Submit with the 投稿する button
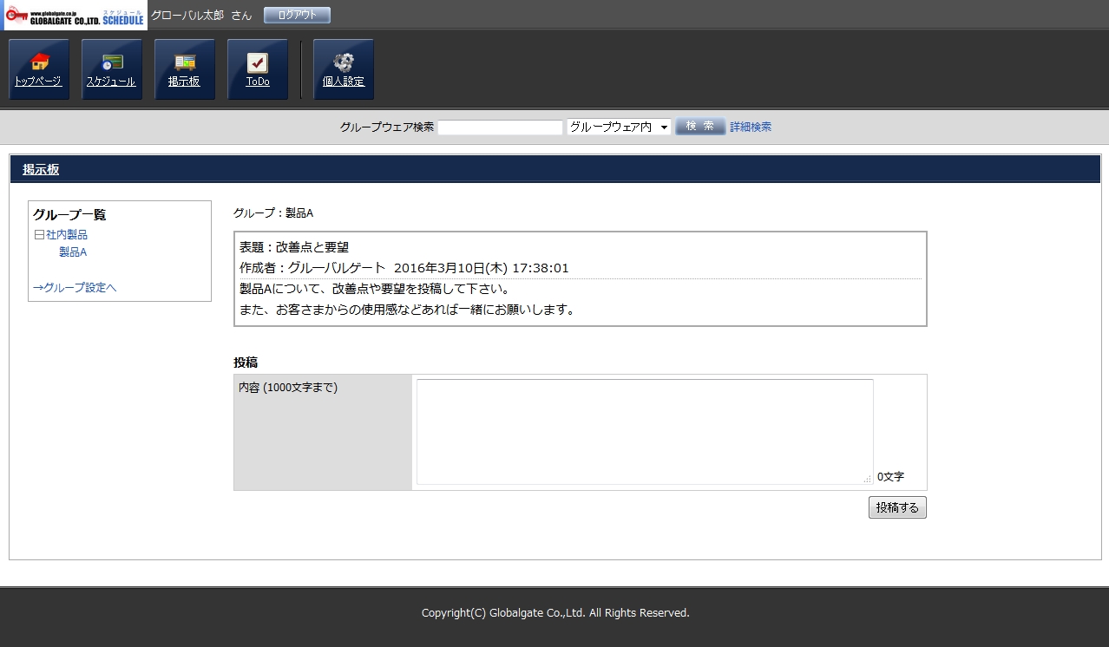 pos(897,507)
